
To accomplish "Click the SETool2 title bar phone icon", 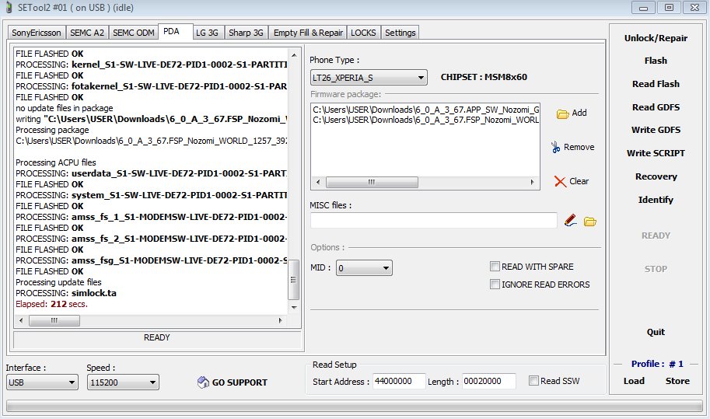I will [9, 7].
